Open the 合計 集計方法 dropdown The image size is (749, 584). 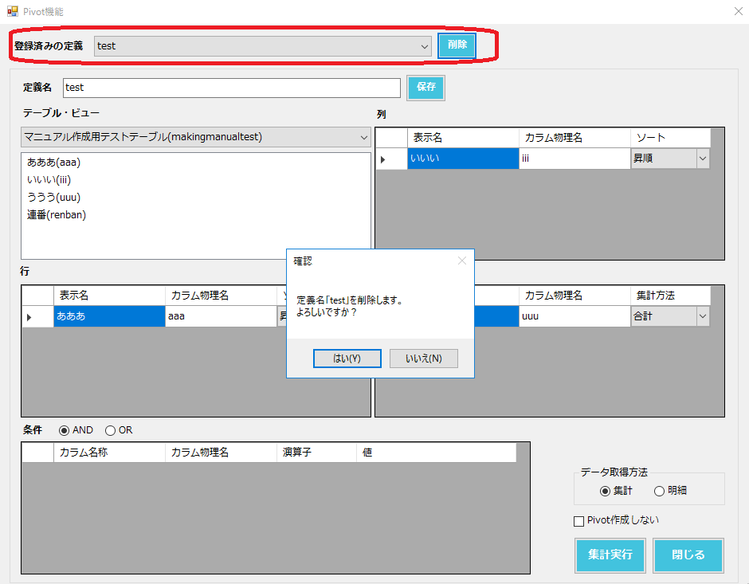coord(703,316)
